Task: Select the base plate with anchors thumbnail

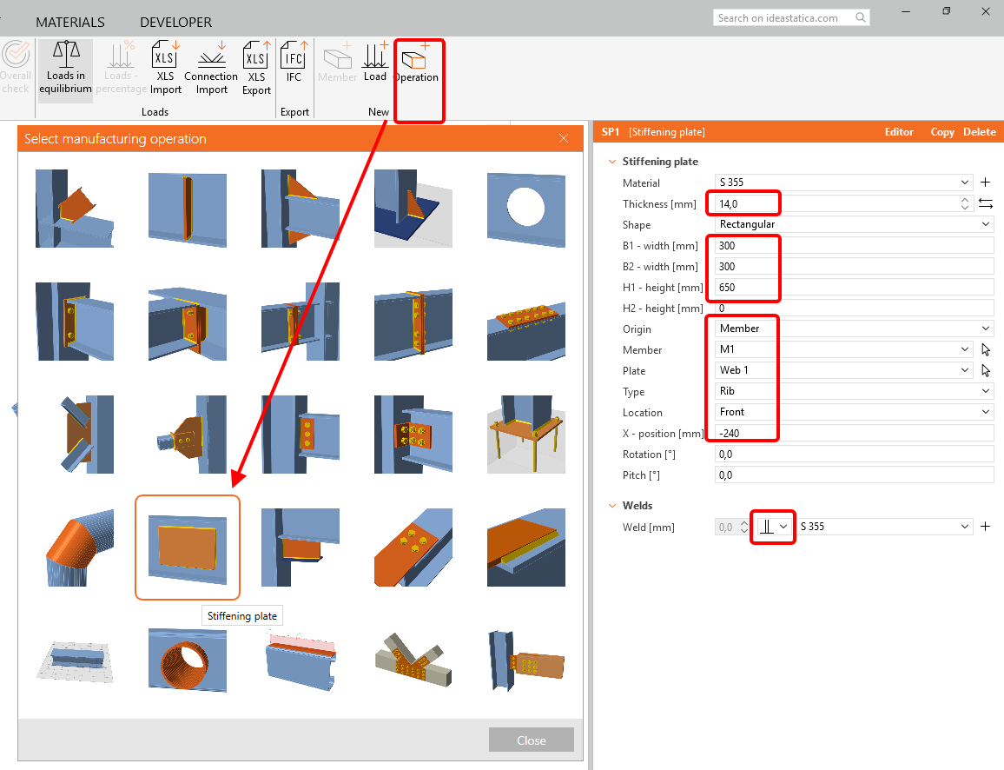Action: click(x=526, y=435)
